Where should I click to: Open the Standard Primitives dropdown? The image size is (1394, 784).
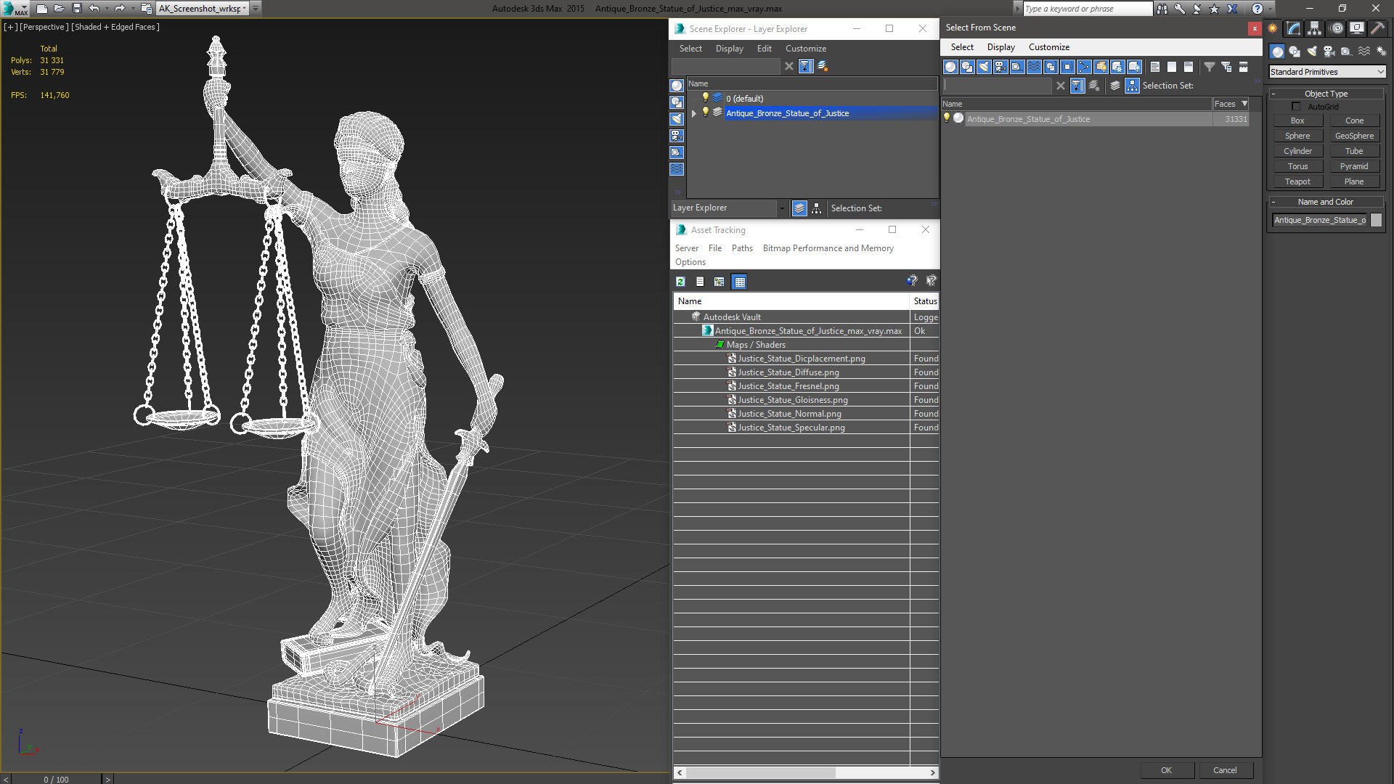[x=1327, y=72]
